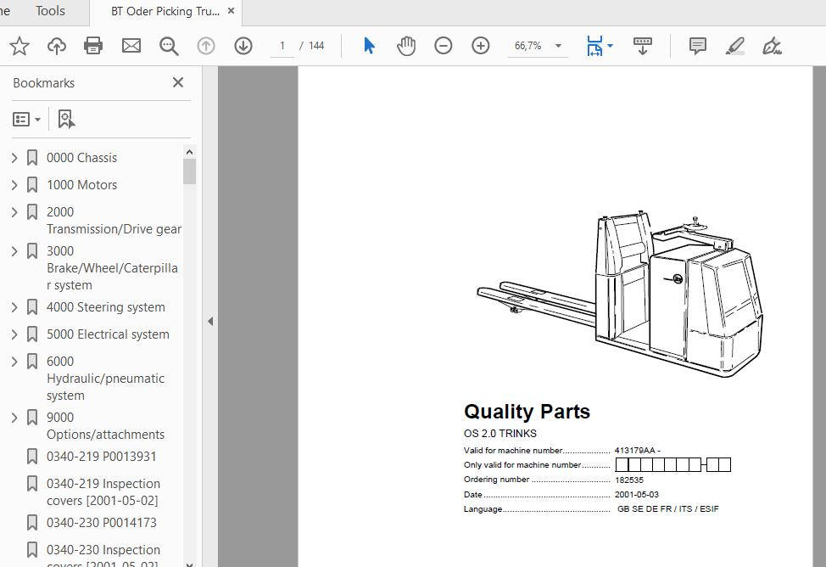Go to next page with down arrow
The height and width of the screenshot is (567, 826).
(243, 46)
